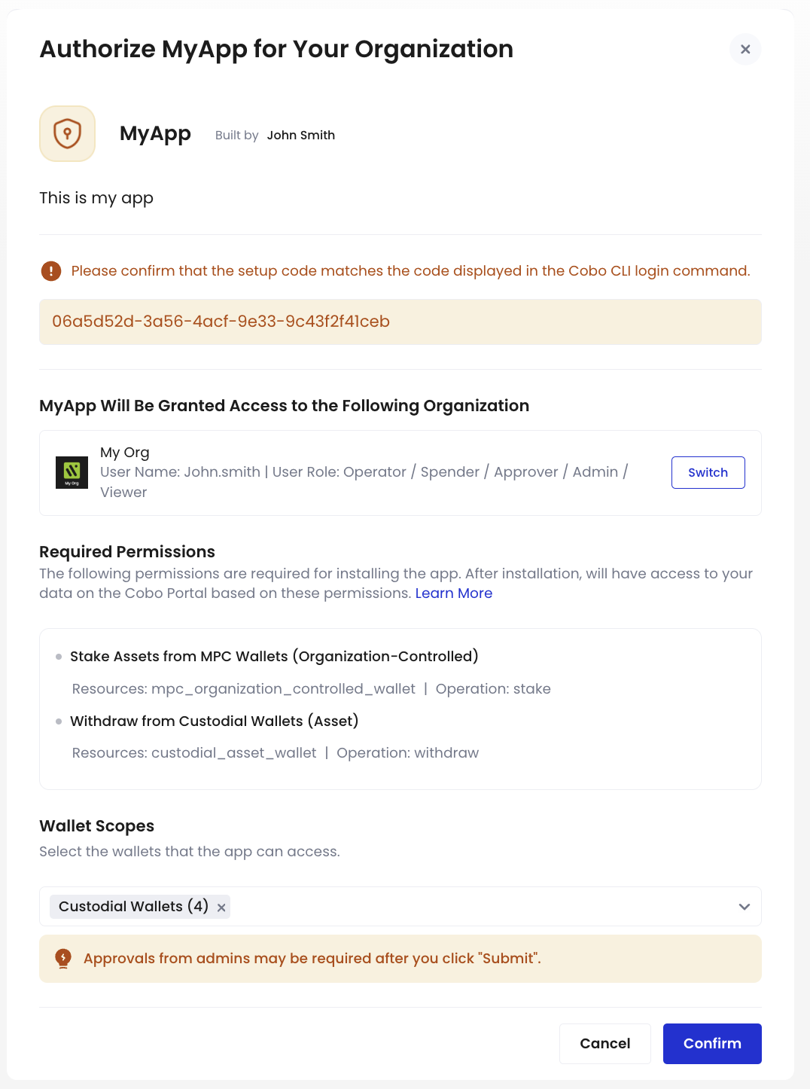Click the admin approval notice banner

click(x=400, y=958)
